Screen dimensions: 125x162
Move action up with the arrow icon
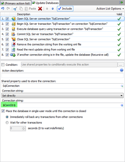(47, 9)
